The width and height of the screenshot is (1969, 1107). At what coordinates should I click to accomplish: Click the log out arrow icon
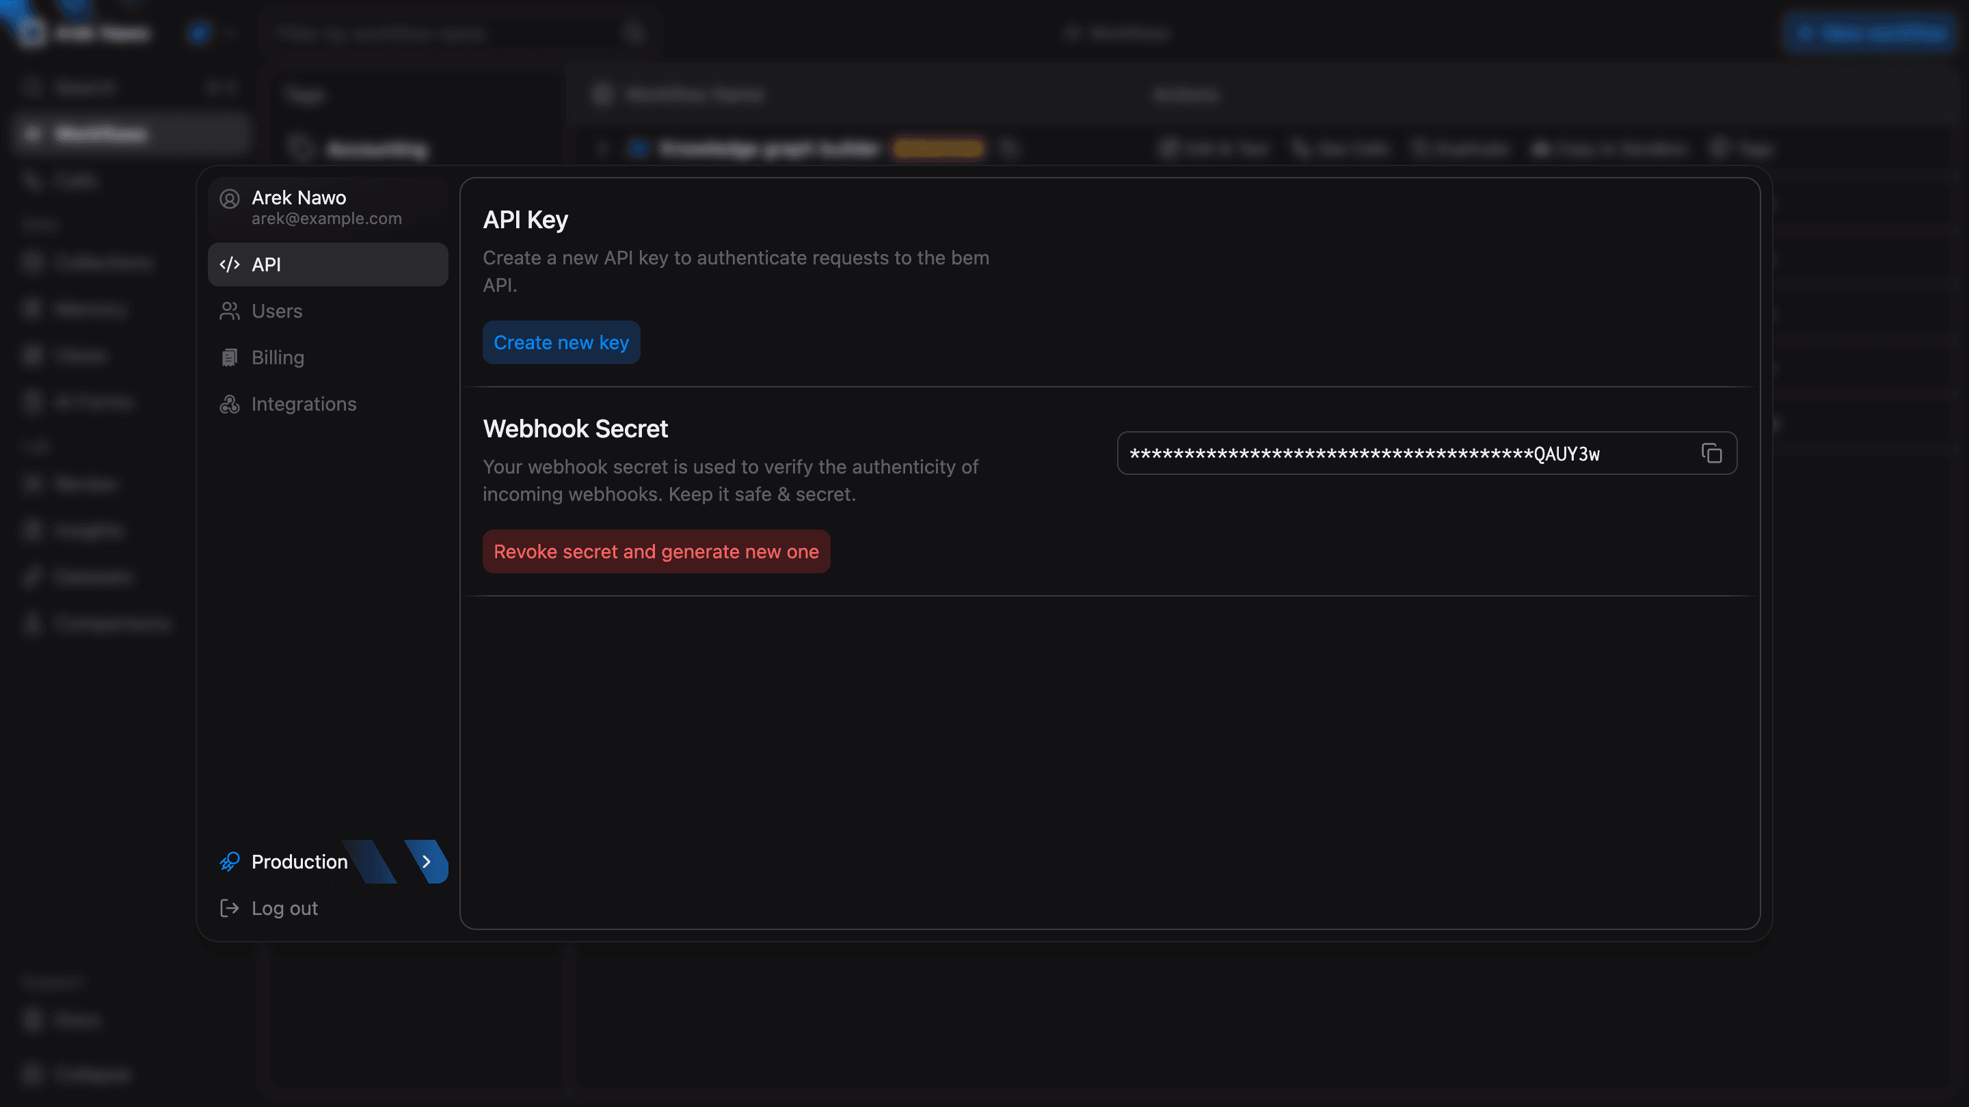229,908
